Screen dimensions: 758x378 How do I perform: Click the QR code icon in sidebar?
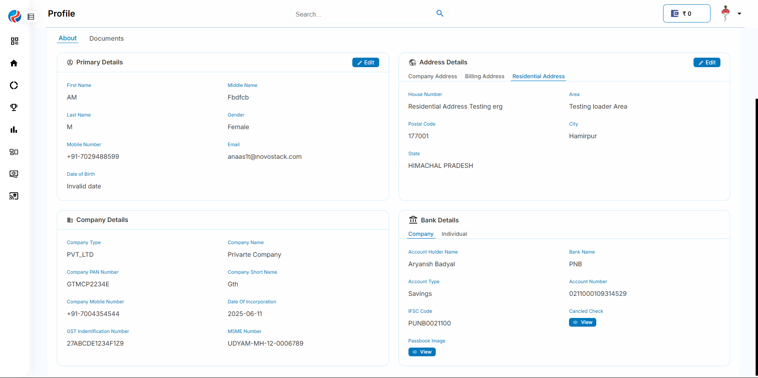pos(14,41)
